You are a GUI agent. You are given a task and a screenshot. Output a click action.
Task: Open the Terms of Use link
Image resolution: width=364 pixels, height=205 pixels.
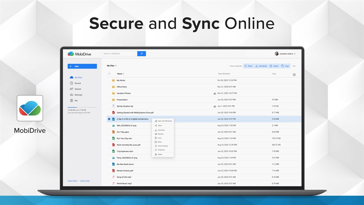click(x=85, y=180)
